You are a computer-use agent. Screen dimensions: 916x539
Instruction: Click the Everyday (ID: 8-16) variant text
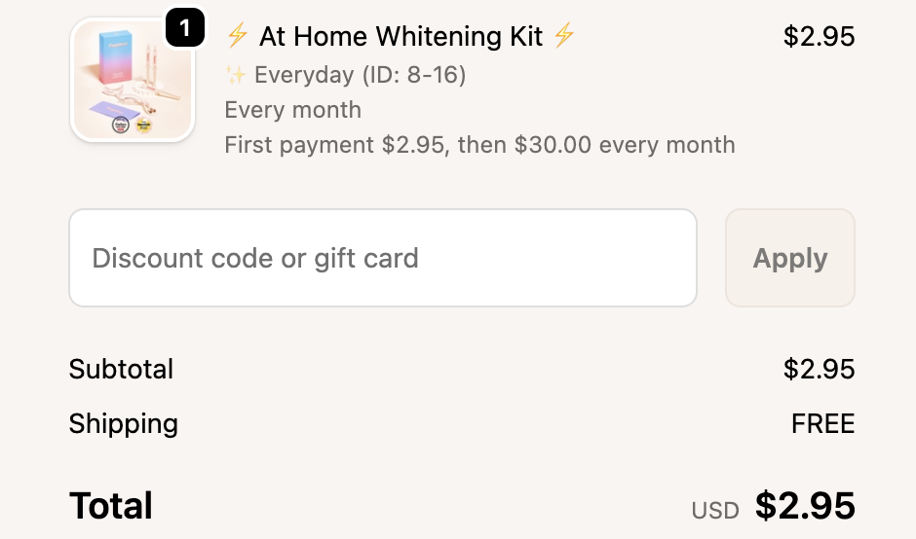tap(360, 75)
